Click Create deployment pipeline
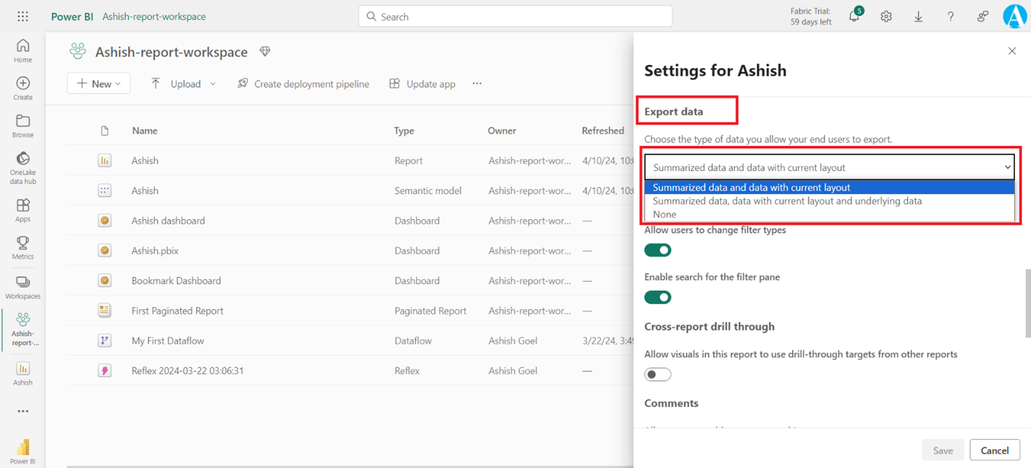The width and height of the screenshot is (1031, 468). pyautogui.click(x=303, y=84)
